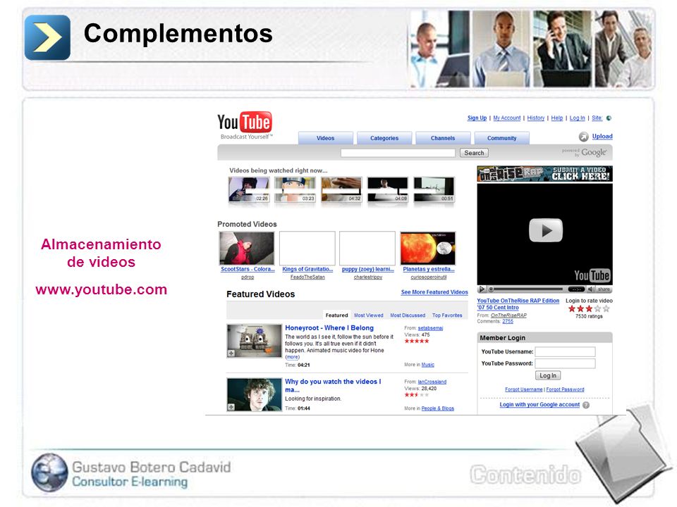The image size is (677, 507).
Task: Click the search text field
Action: click(x=398, y=153)
